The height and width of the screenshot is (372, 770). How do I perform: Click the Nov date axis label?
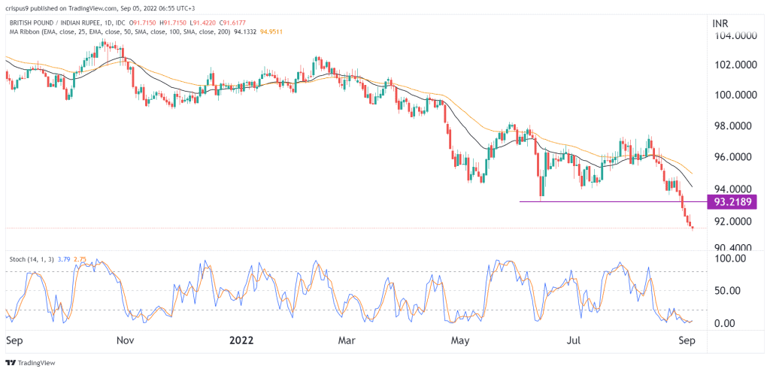126,340
